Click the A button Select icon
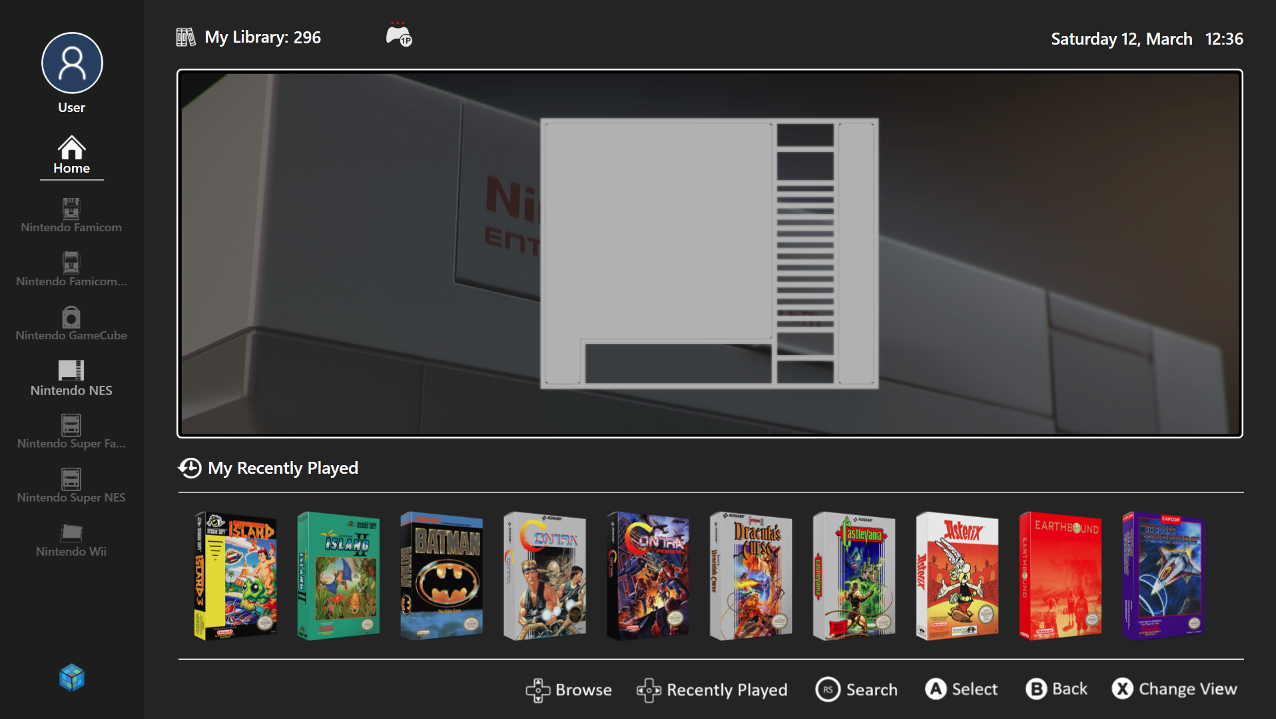 coord(936,689)
